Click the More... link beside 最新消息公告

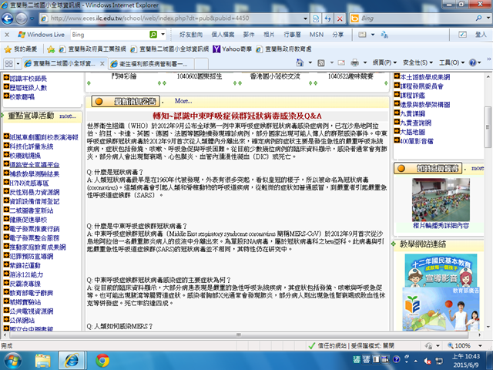point(183,101)
